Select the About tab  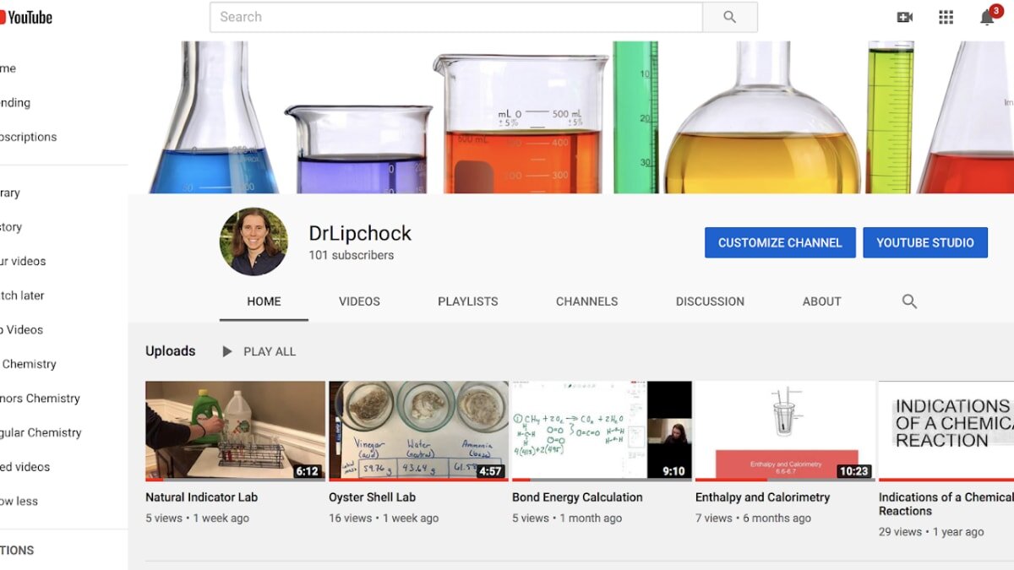(822, 301)
